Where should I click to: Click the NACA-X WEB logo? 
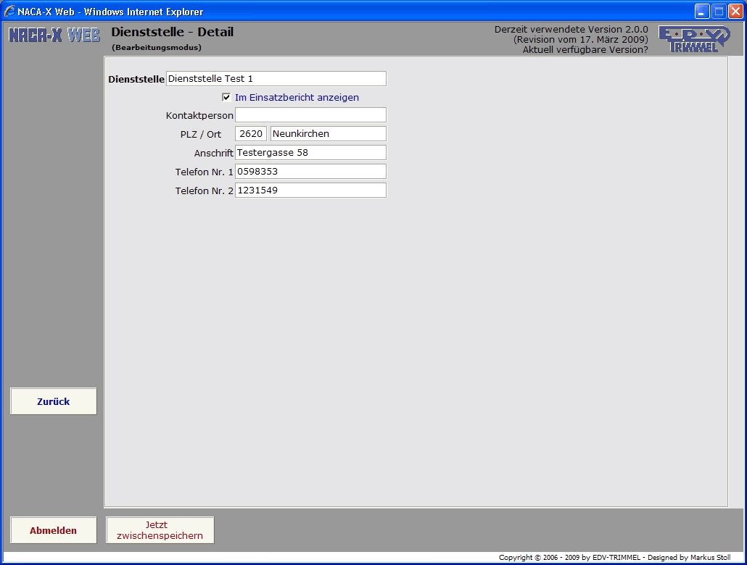(54, 35)
